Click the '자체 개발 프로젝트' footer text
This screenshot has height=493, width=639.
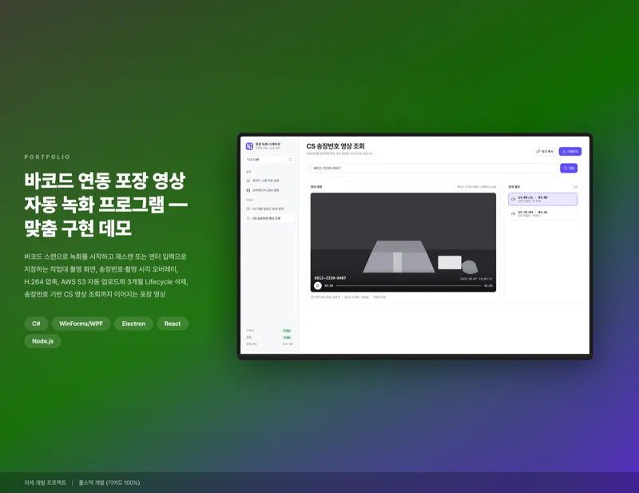pos(45,483)
